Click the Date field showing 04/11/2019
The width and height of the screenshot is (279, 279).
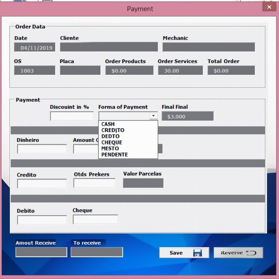tap(35, 47)
